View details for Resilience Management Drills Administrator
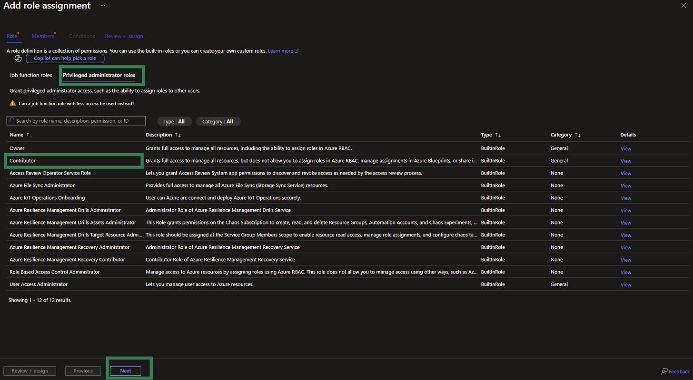693x380 pixels. pos(625,210)
